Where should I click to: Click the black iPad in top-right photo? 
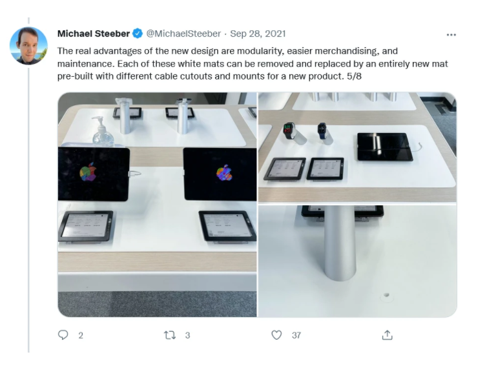[x=385, y=147]
